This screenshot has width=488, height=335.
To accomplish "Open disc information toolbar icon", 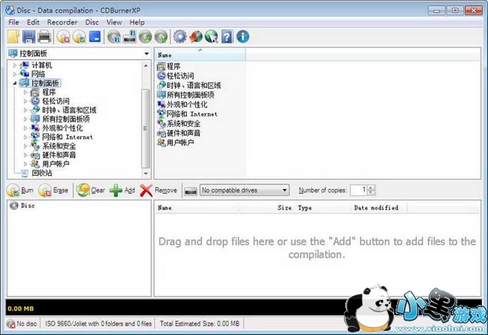I will coord(114,37).
